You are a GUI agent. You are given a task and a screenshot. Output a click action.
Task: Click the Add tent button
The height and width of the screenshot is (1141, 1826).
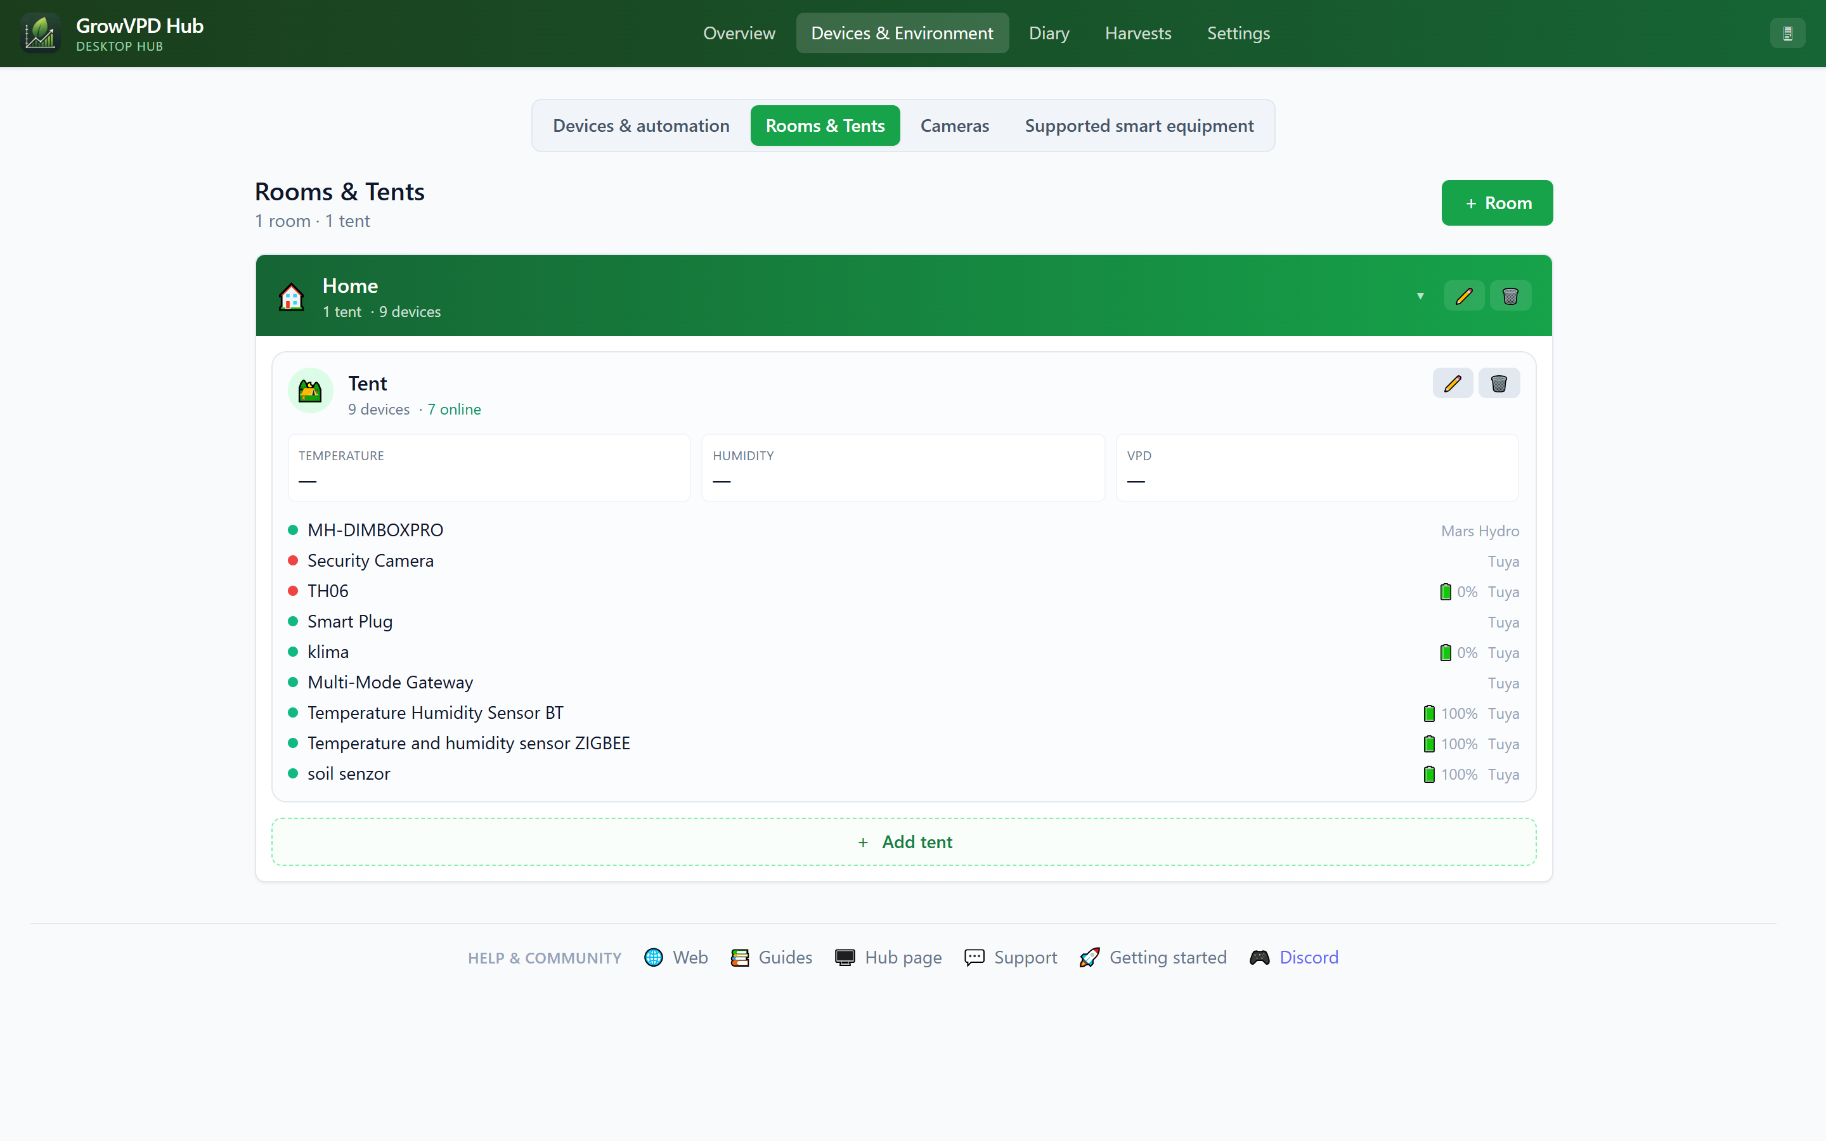tap(903, 842)
